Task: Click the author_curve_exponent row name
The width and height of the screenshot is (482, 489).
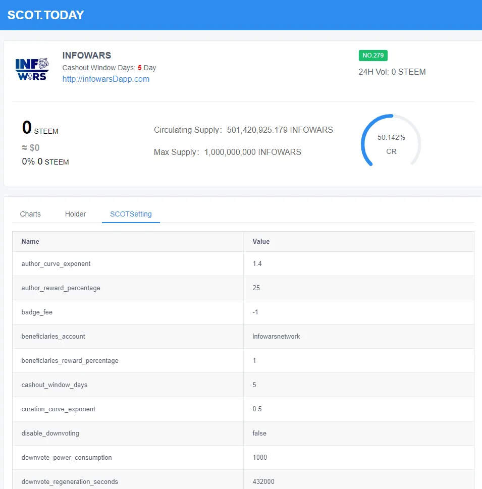Action: (56, 264)
